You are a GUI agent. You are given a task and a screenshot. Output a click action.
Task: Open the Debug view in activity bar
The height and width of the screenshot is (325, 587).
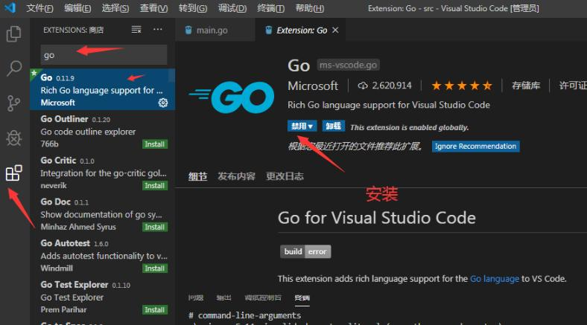(14, 138)
